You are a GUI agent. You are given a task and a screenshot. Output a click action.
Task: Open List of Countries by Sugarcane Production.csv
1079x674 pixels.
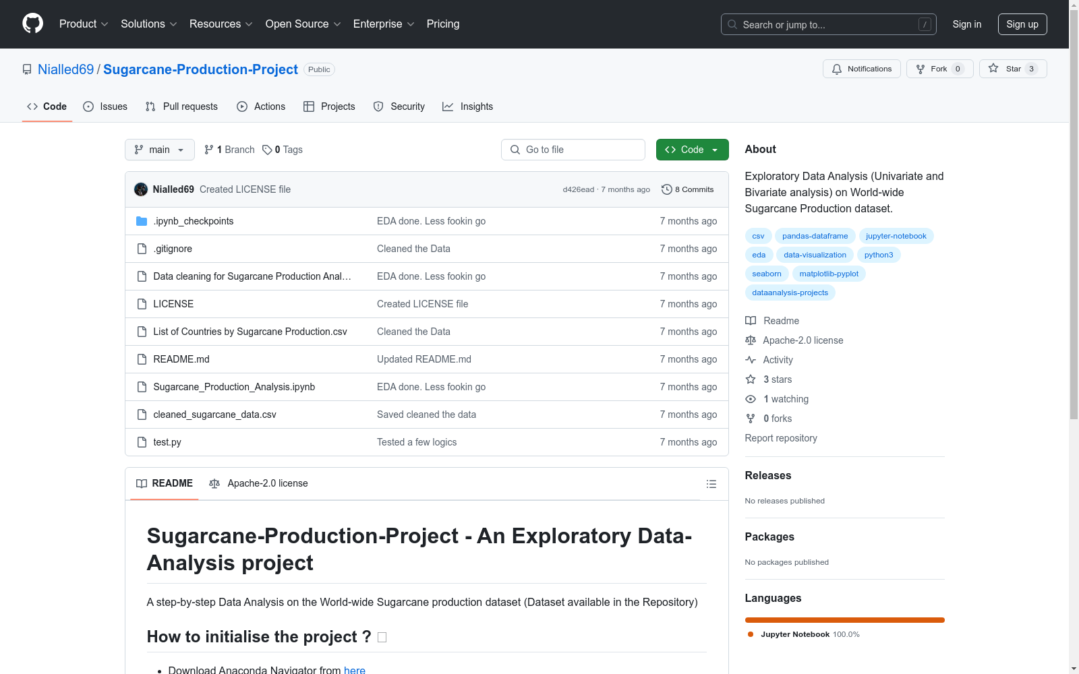click(x=250, y=332)
